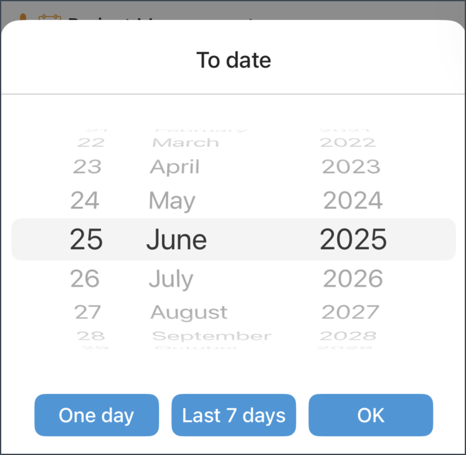Choose day 23 in the day wheel
Viewport: 466px width, 455px height.
coord(87,166)
